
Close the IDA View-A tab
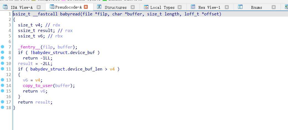coord(39,7)
